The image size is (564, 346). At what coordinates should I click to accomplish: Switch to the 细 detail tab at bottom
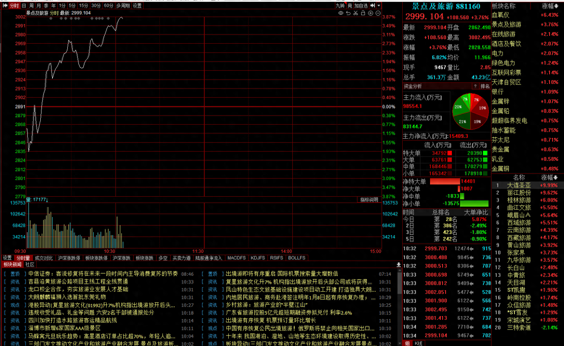(x=407, y=343)
